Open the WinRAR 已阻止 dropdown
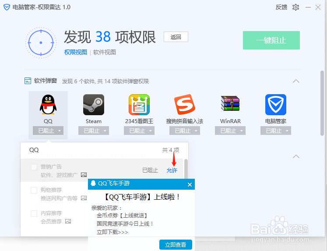327x251 pixels. pos(230,131)
